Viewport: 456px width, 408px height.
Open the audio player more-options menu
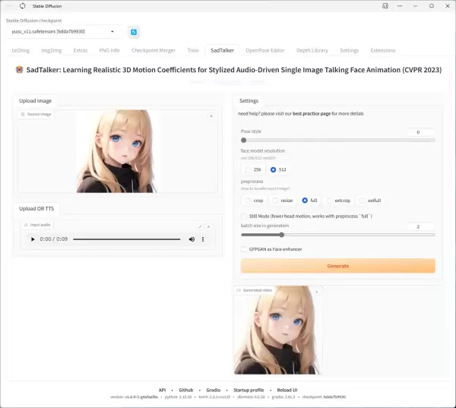click(203, 239)
